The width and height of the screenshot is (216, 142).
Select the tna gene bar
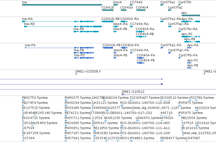pos(62,5)
